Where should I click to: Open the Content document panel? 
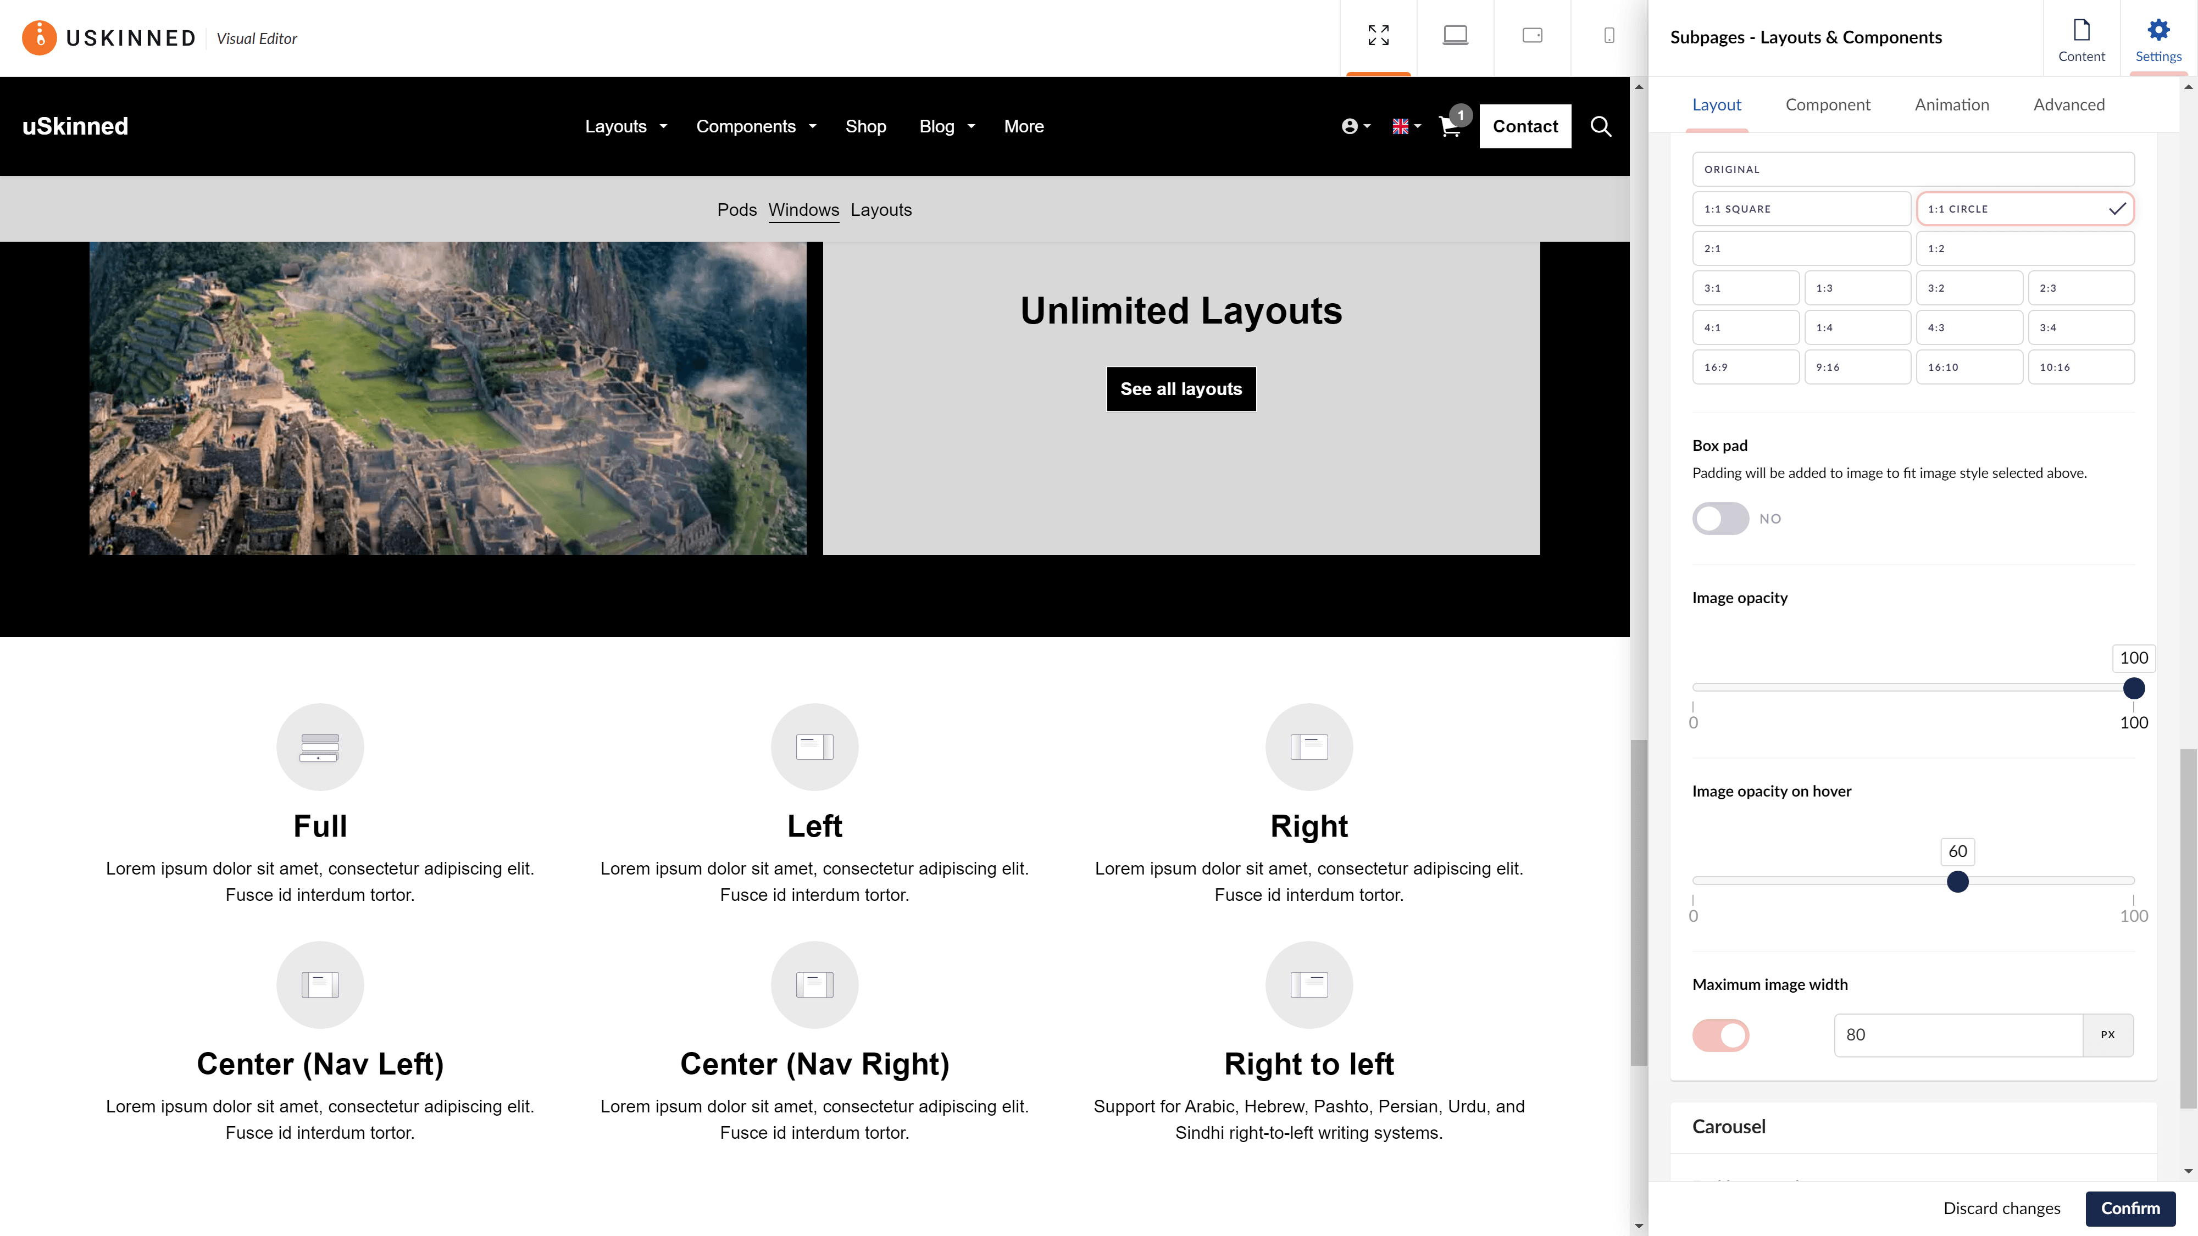[2081, 39]
